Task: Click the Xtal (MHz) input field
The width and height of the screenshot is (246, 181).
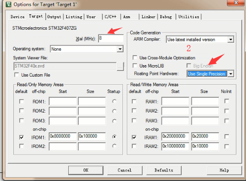Action: tap(111, 38)
